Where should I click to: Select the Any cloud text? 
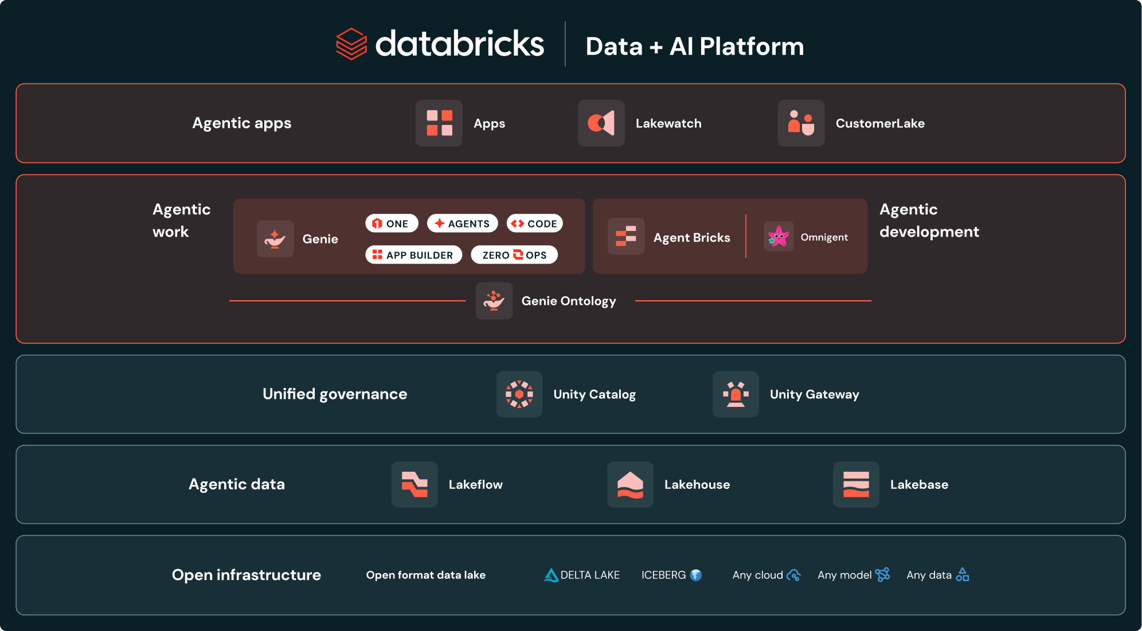click(x=757, y=575)
